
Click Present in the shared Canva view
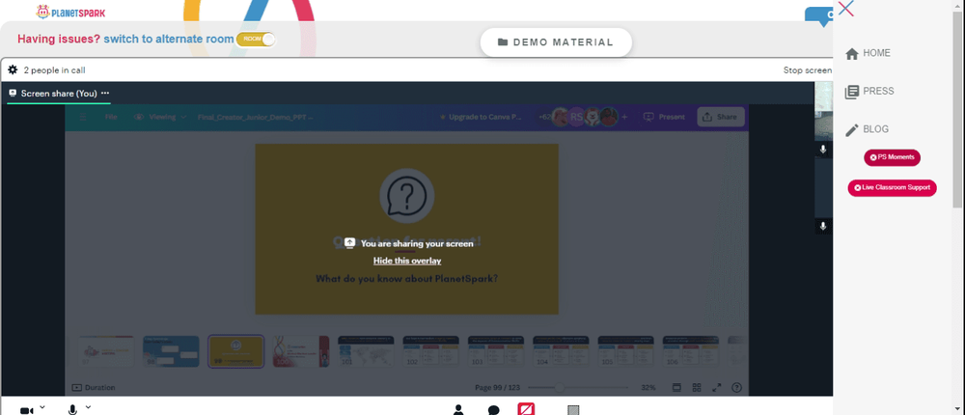coord(664,117)
